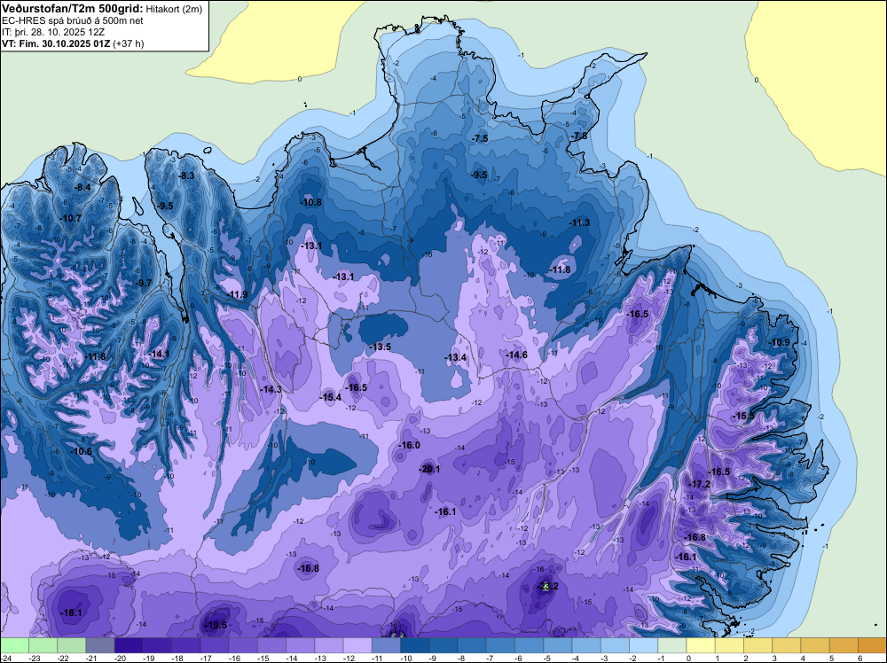
Task: Click the title text Veðurstofan/T2m 500grid
Action: pyautogui.click(x=72, y=9)
